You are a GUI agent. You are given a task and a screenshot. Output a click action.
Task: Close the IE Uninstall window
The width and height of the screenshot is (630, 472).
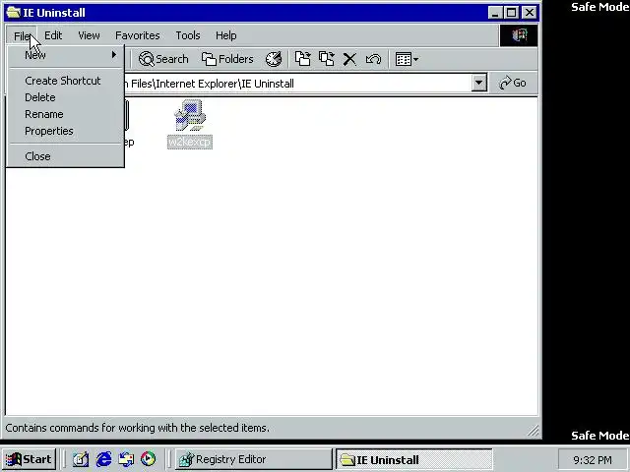530,13
